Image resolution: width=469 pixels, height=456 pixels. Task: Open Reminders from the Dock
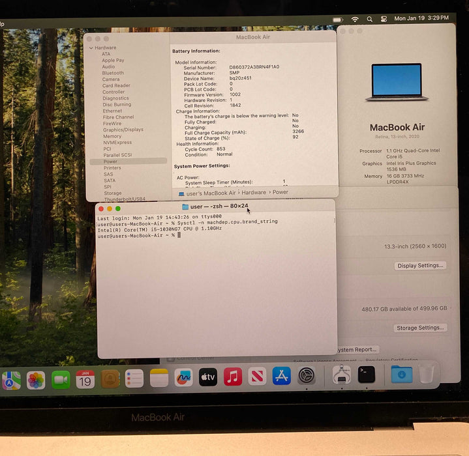134,378
